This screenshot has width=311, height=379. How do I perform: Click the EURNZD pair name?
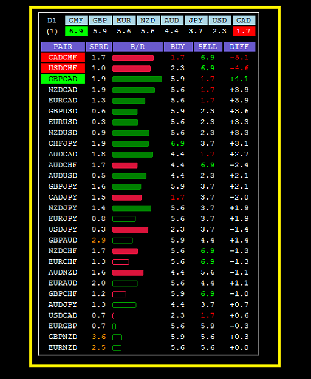(63, 347)
